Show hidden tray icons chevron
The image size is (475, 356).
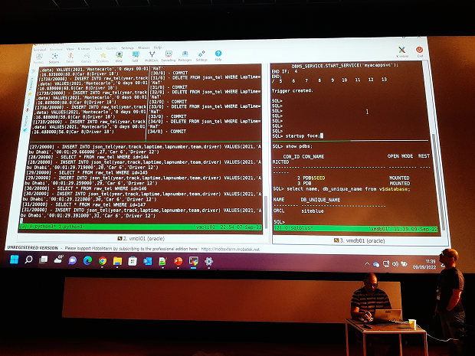[367, 263]
